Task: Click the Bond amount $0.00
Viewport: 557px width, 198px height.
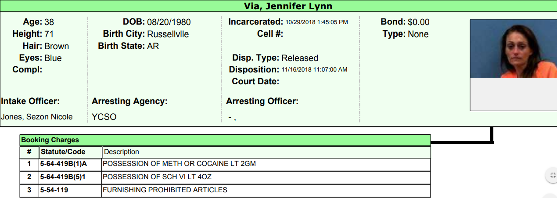Action: (x=418, y=22)
